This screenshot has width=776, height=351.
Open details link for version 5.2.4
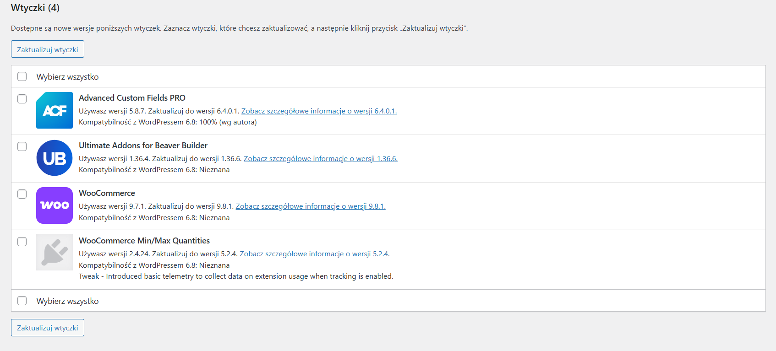tap(315, 254)
